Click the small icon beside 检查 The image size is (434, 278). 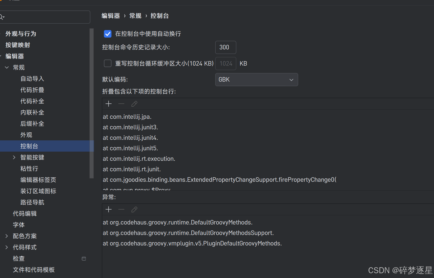84,259
